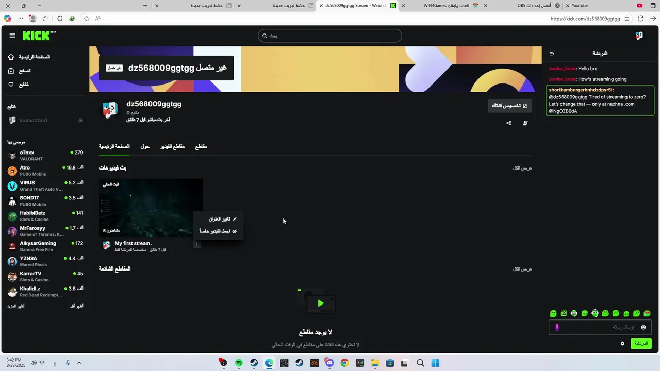Viewport: 660px width, 371px height.
Task: Choose اجعل الفيديو خاصاً from the context menu
Action: (218, 231)
